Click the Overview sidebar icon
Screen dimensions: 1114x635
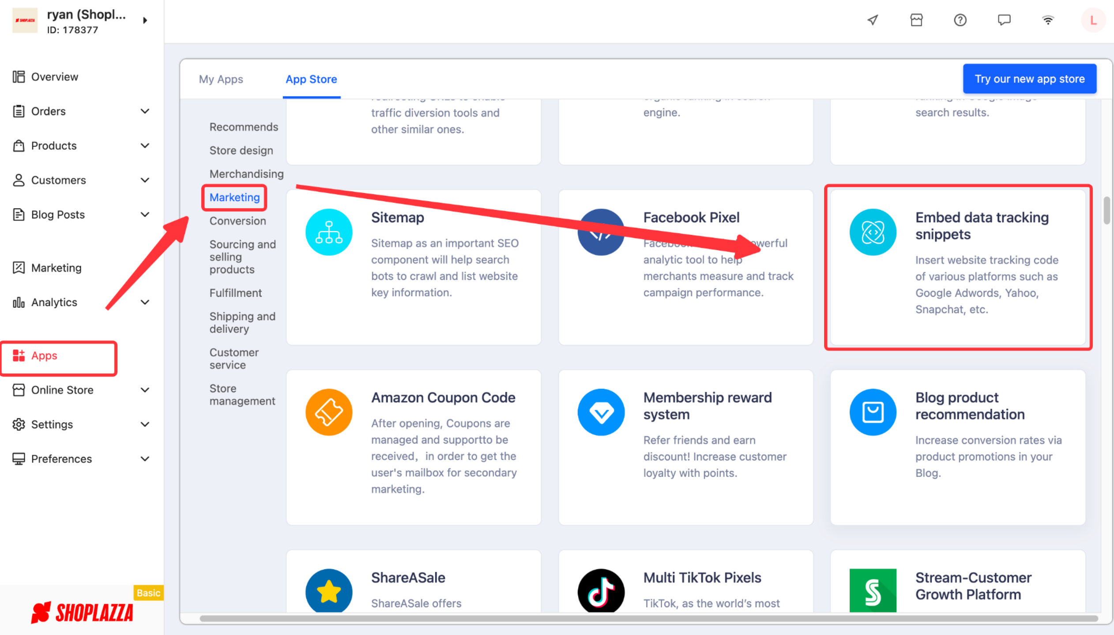click(19, 77)
